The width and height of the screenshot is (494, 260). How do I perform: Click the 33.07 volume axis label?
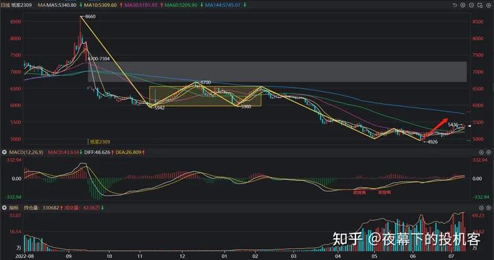pyautogui.click(x=15, y=216)
